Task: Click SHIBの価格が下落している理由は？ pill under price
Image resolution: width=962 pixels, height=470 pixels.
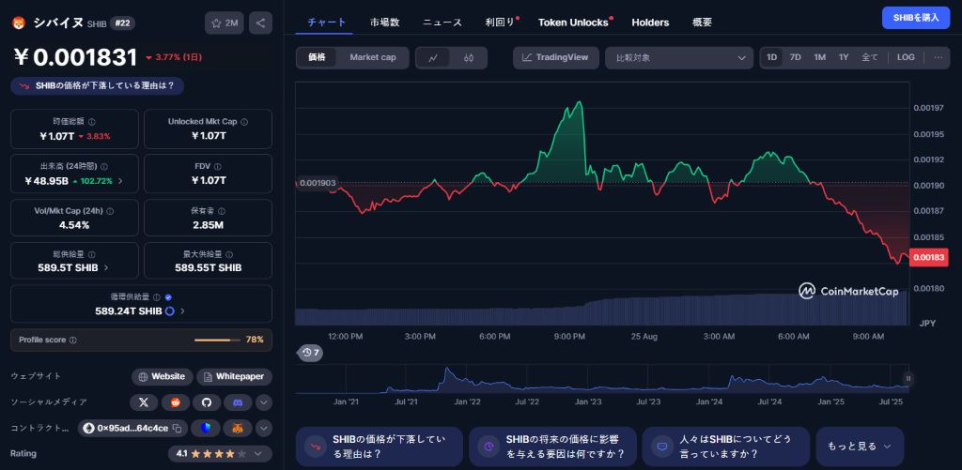Action: [97, 86]
